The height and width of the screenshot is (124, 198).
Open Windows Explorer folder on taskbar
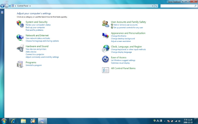coord(23,121)
